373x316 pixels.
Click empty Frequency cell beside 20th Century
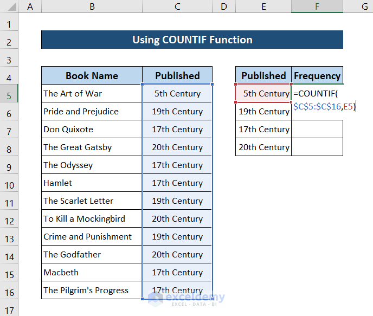click(317, 147)
